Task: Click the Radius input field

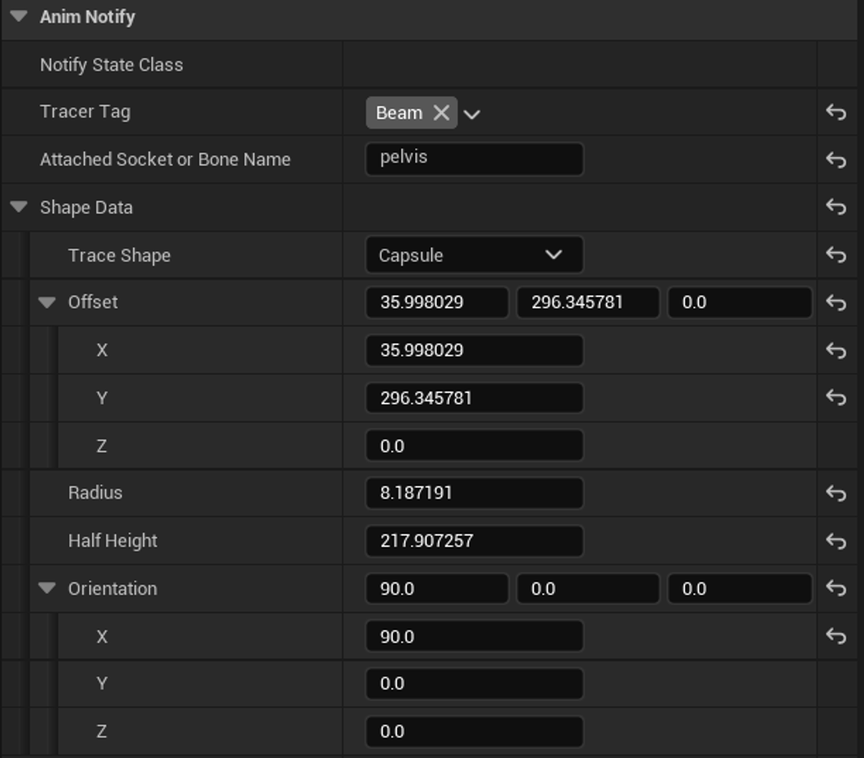Action: (x=474, y=493)
